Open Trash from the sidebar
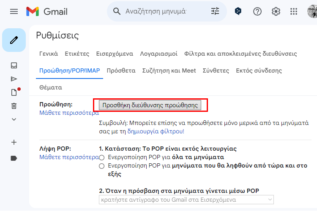This screenshot has width=317, height=211. [x=14, y=106]
